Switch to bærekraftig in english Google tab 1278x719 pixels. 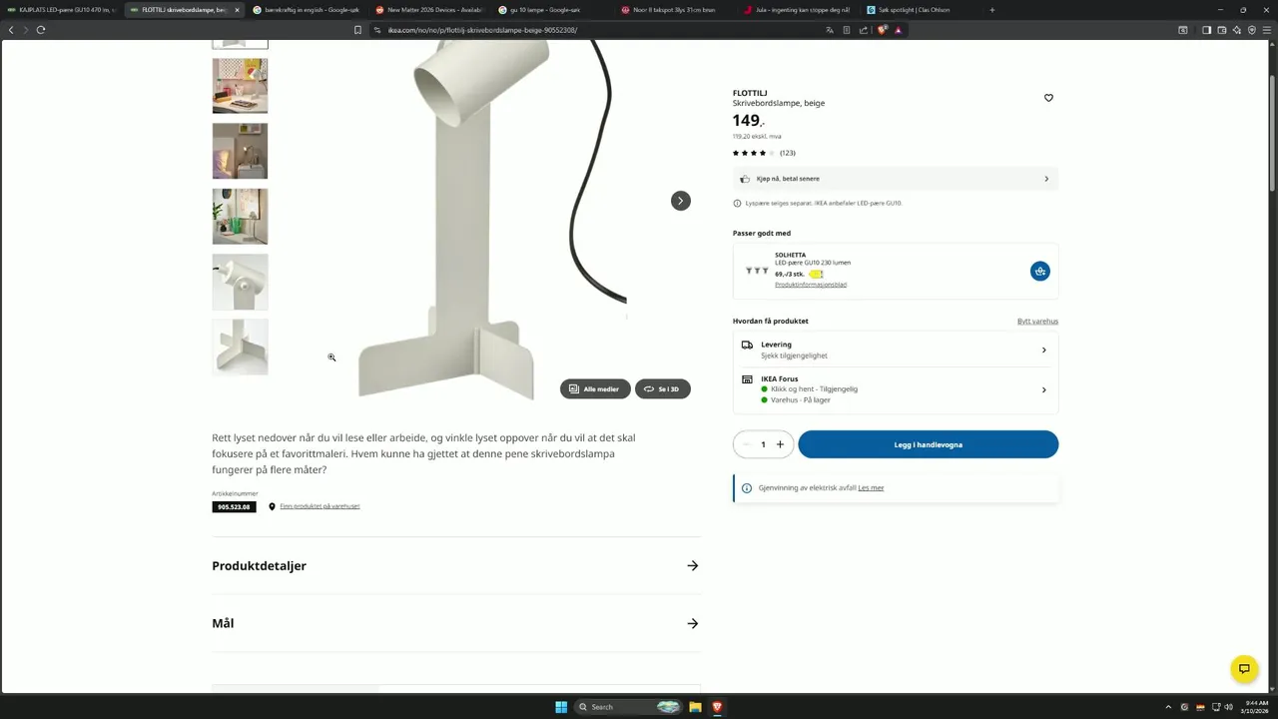click(307, 10)
